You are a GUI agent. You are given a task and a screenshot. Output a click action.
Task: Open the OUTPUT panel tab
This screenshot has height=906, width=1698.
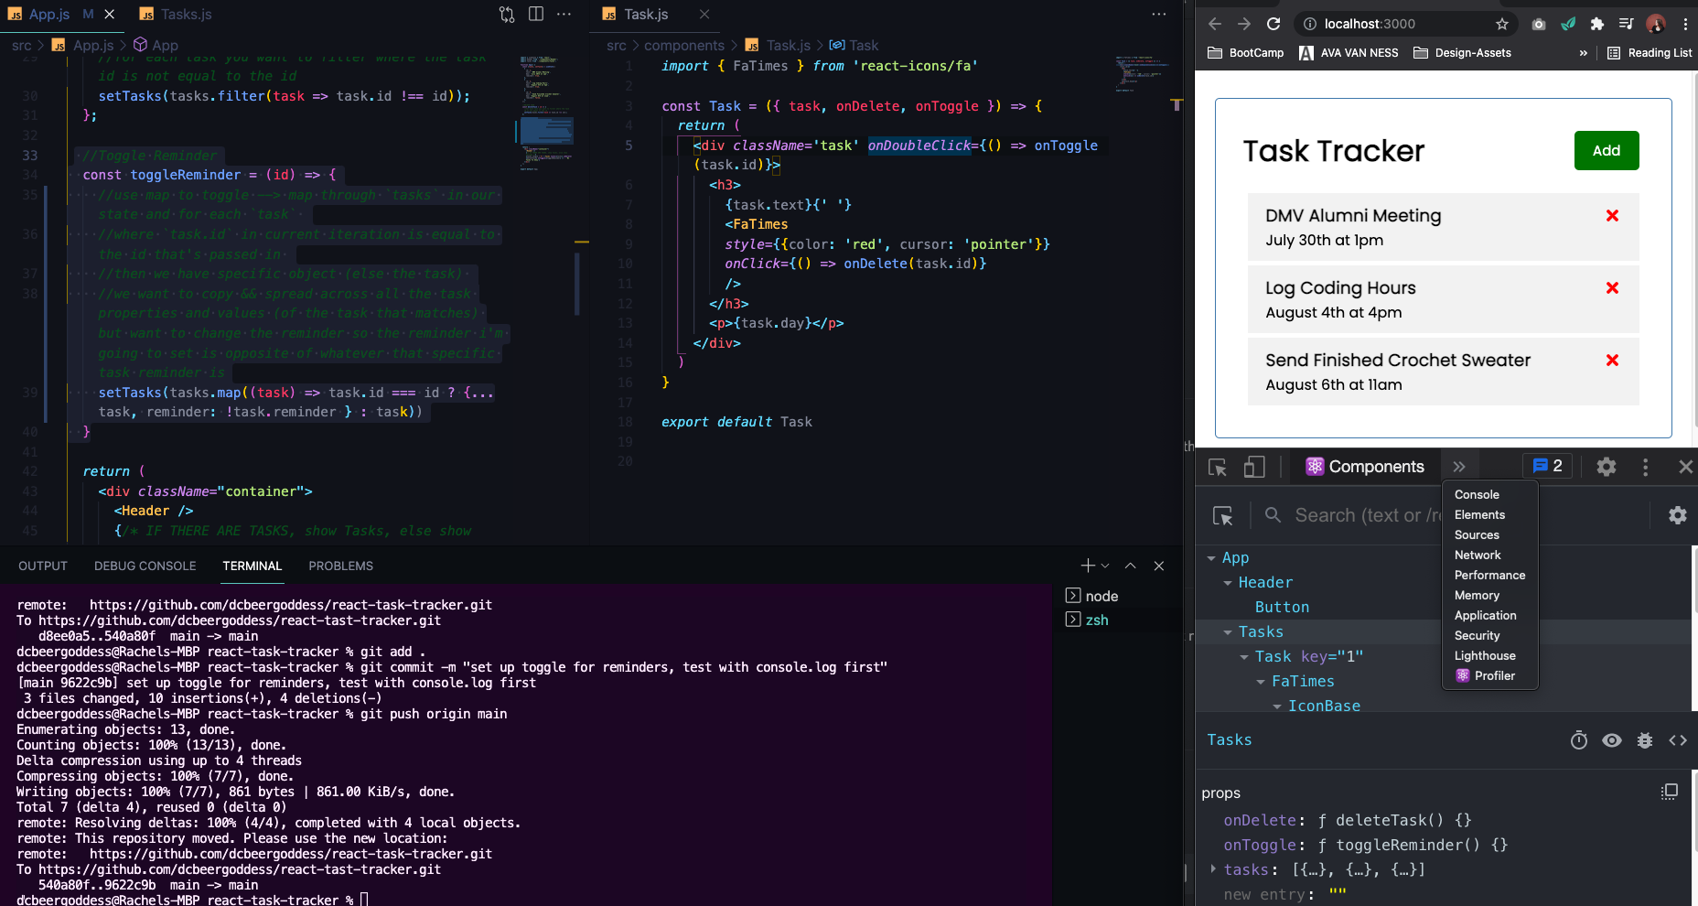point(43,566)
